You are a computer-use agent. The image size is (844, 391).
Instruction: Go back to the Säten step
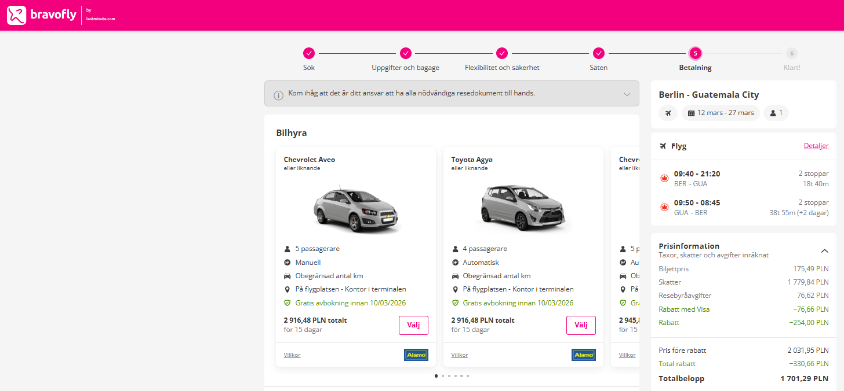[x=599, y=53]
